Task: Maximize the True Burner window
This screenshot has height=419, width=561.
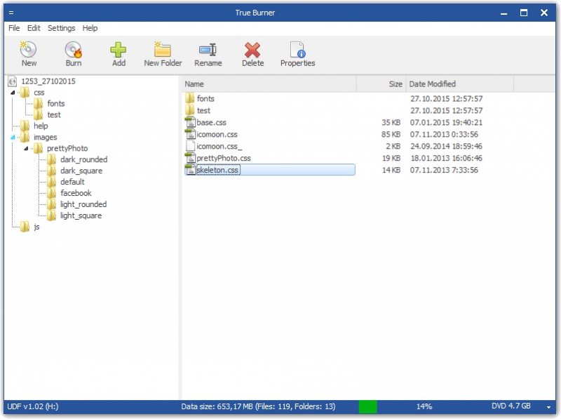Action: pos(524,13)
